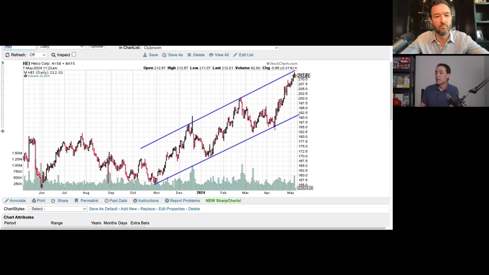This screenshot has width=489, height=275.
Task: Click the HEI symbol input field
Action: tap(20, 47)
